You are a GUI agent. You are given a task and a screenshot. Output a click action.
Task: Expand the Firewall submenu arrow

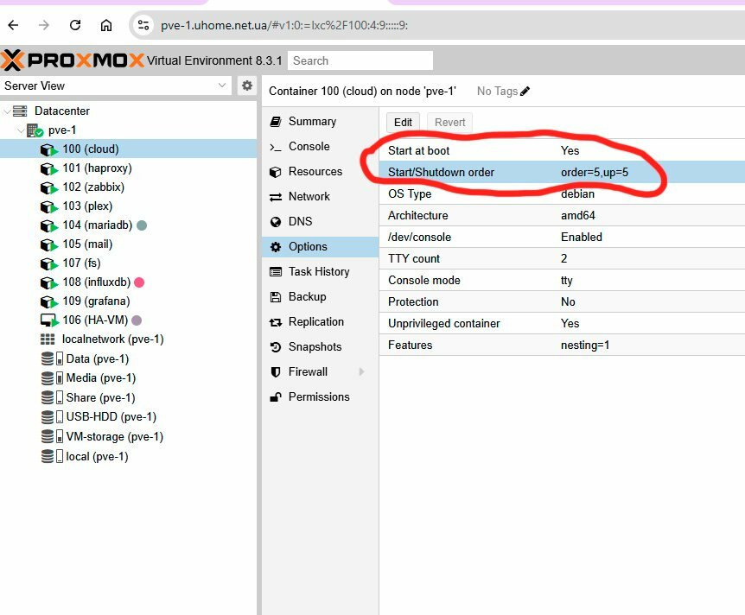tap(361, 371)
